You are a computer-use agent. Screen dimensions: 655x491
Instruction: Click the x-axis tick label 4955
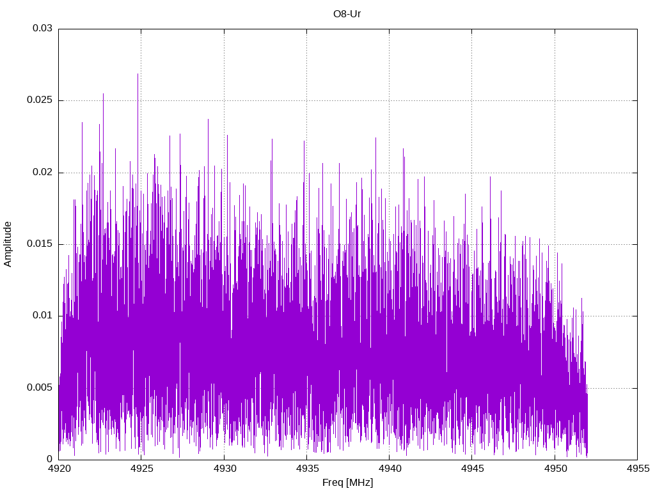pos(638,469)
